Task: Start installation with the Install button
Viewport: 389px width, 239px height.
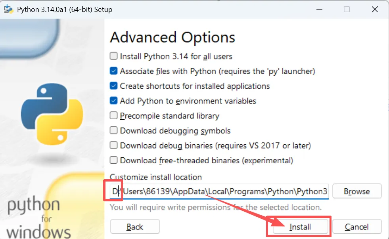Action: (300, 227)
